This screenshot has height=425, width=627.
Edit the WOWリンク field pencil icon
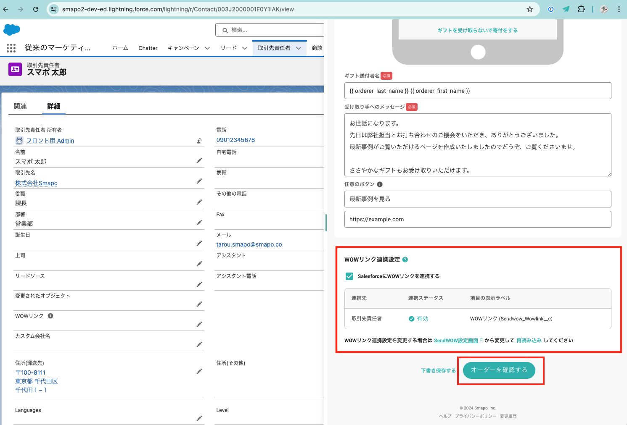click(x=199, y=324)
